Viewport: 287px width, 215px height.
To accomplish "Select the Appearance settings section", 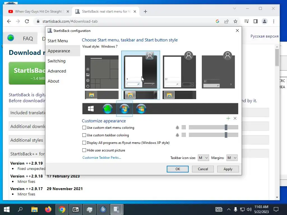I will (63, 51).
